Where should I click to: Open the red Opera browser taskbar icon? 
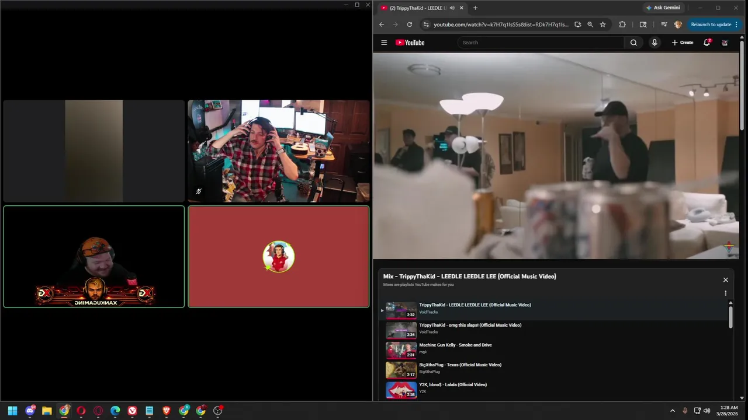click(81, 411)
